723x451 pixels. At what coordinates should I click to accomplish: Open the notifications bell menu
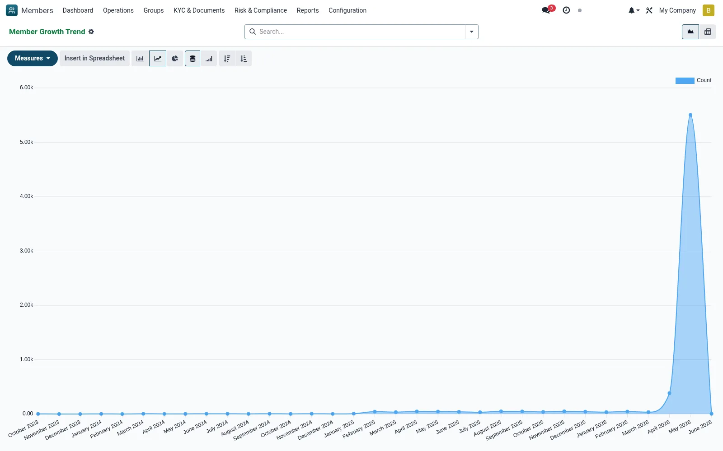tap(634, 10)
